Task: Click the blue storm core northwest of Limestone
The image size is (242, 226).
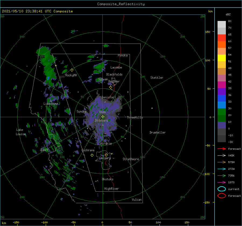Action: click(x=48, y=78)
